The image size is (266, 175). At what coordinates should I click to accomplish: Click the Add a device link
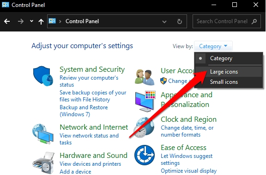coord(75,171)
